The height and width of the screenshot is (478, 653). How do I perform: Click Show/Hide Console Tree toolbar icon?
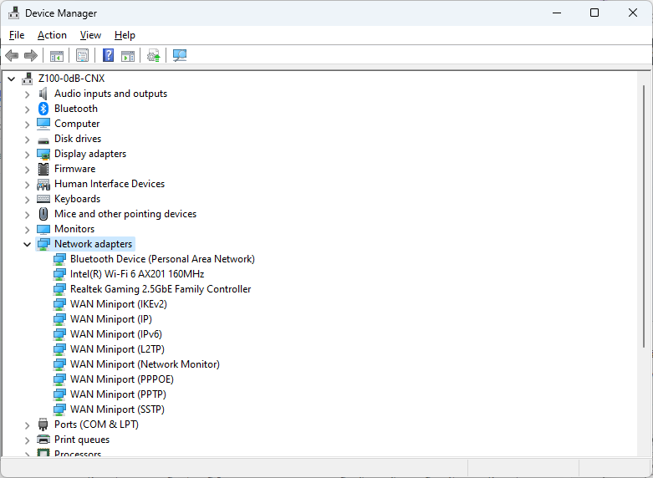pos(57,55)
